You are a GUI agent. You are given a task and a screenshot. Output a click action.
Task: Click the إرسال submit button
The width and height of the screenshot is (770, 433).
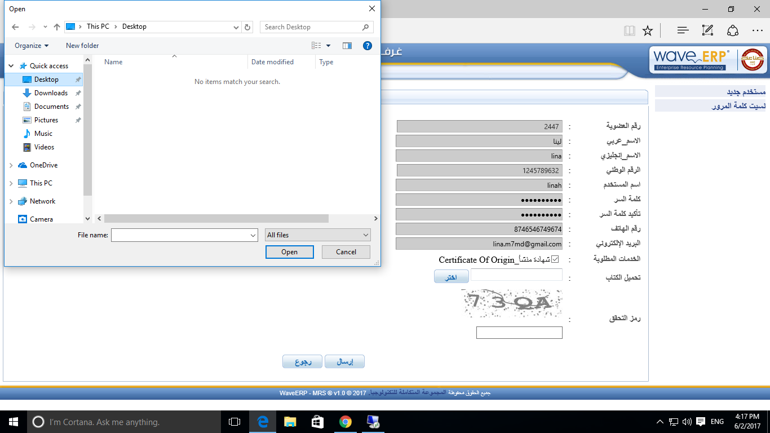tap(344, 362)
